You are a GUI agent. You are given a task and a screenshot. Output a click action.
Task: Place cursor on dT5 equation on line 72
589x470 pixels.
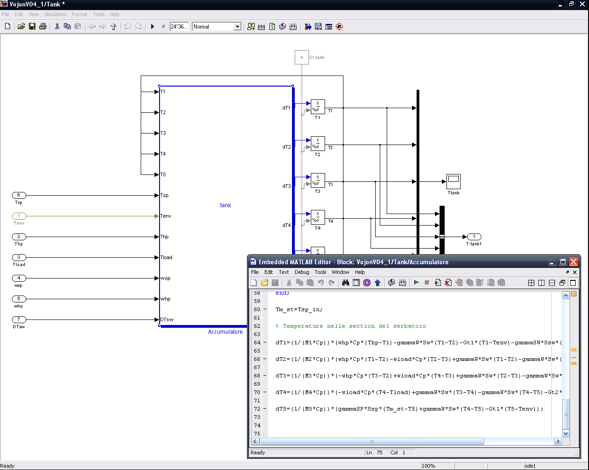[409, 409]
